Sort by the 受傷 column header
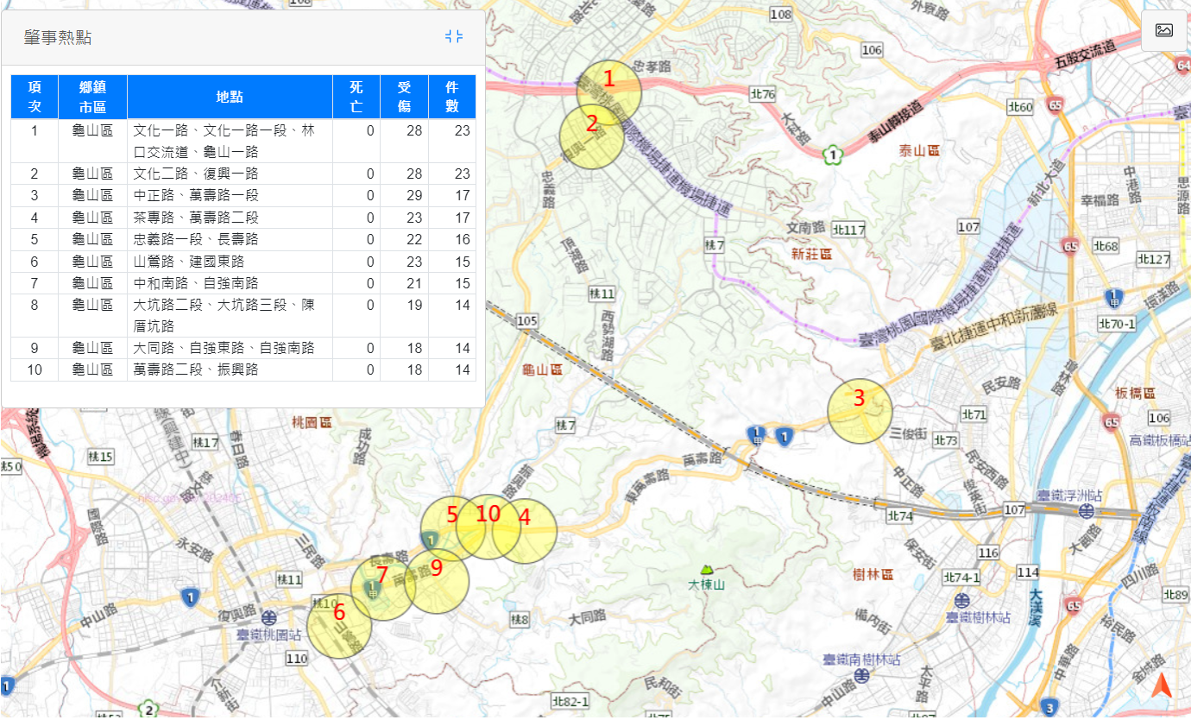1191x720 pixels. pos(404,97)
